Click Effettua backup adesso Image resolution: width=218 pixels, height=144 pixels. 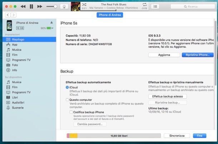[x=168, y=96]
